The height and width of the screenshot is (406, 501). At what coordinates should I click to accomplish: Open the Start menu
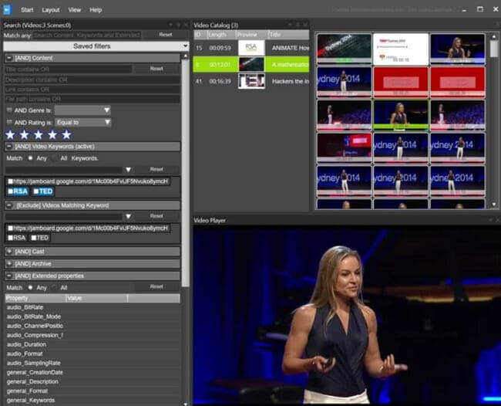(27, 10)
